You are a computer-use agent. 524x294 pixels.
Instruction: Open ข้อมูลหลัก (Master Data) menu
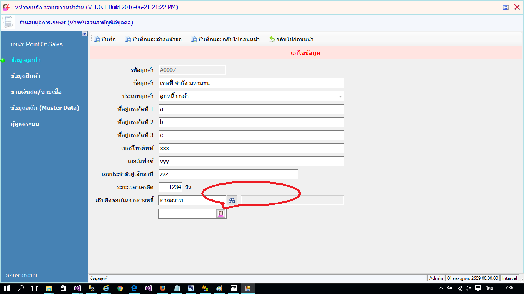(45, 108)
